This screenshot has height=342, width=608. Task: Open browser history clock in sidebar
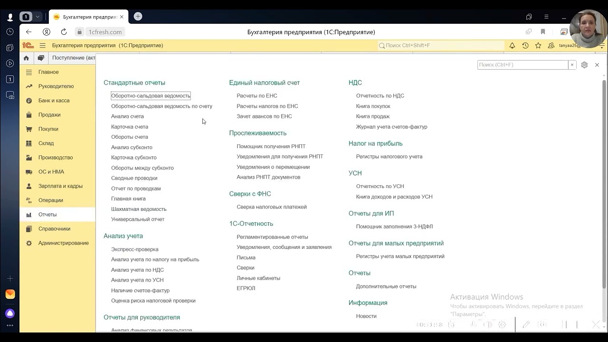coord(10,32)
